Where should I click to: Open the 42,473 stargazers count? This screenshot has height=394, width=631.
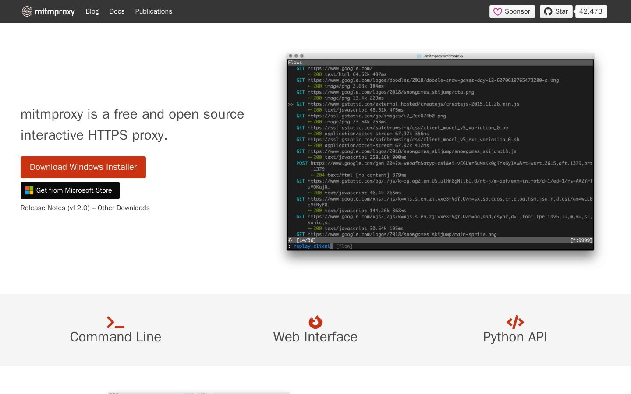pos(591,11)
